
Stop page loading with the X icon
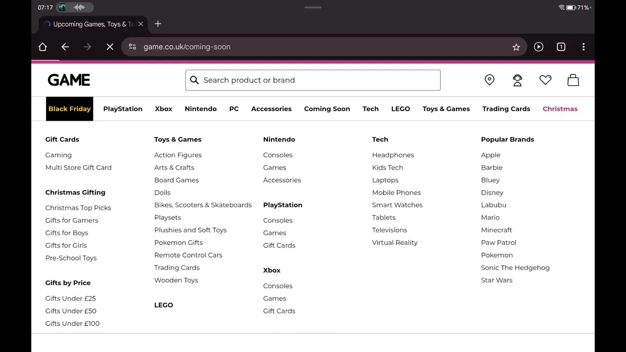[x=110, y=47]
